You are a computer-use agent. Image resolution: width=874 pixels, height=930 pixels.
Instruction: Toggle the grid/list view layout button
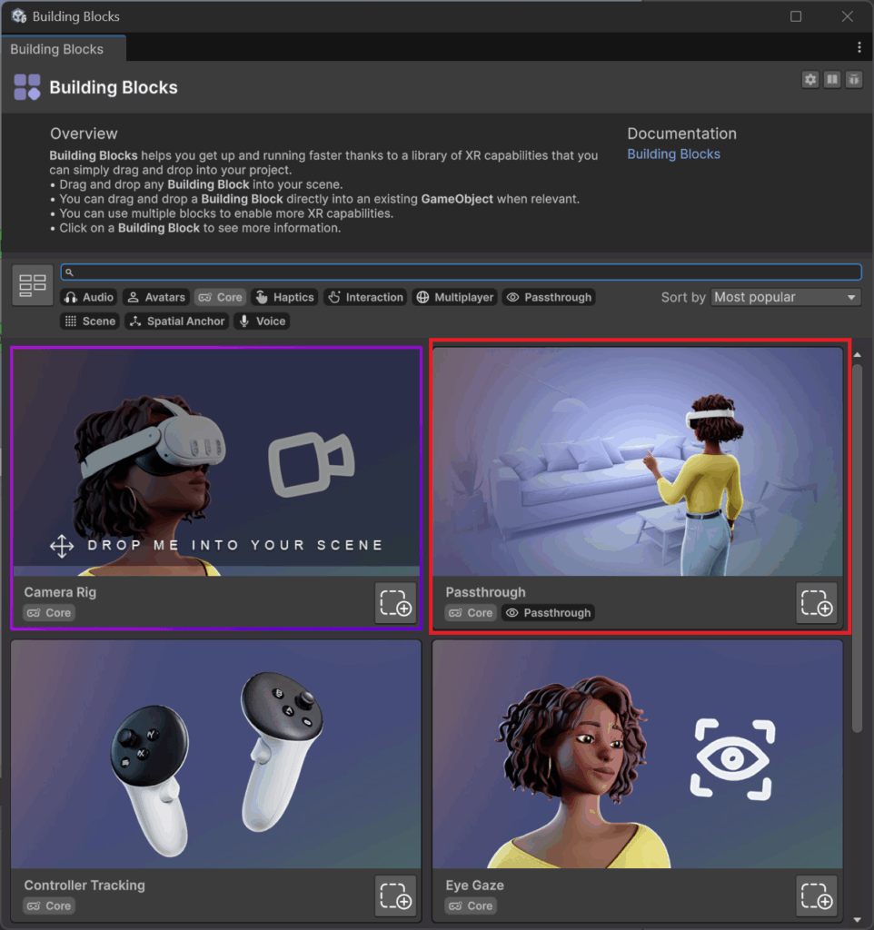point(33,285)
